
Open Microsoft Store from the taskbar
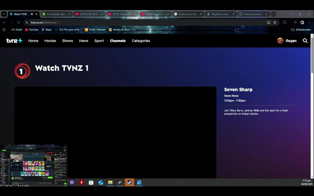pos(91,182)
